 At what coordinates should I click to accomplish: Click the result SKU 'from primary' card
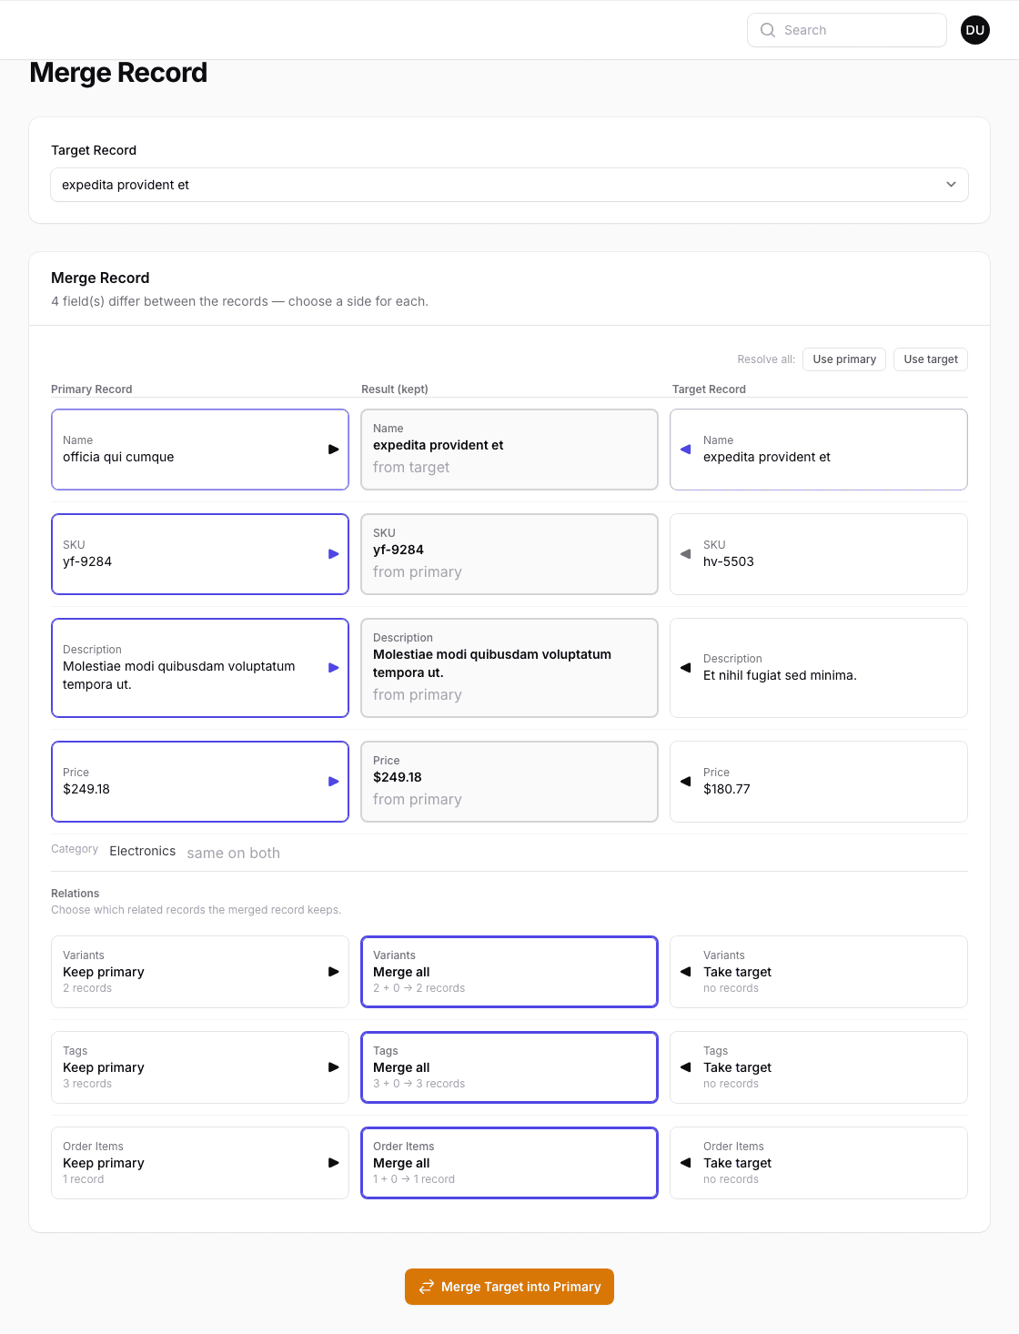tap(509, 554)
